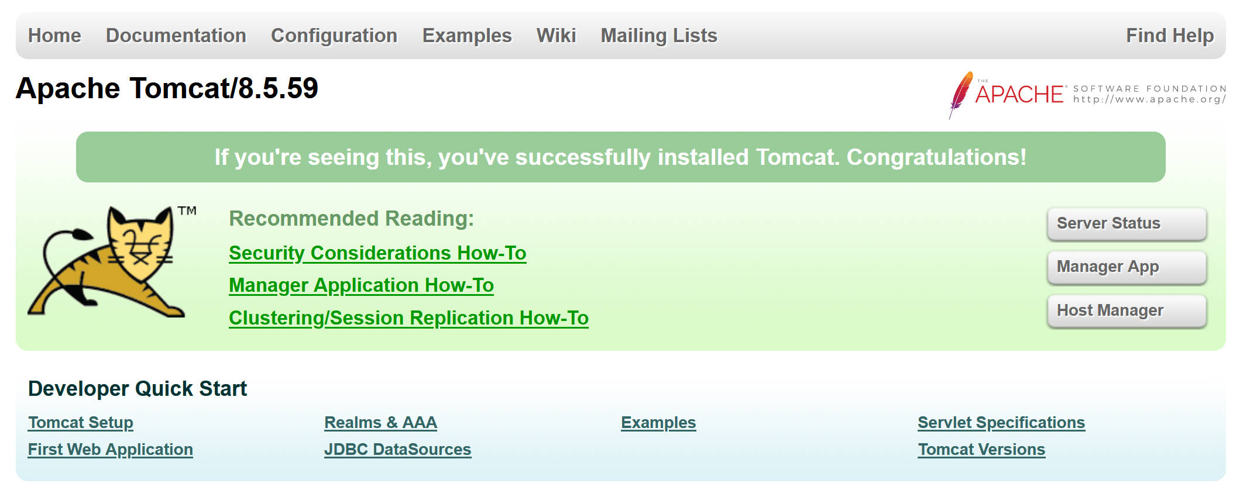Open the Wiki navigation link
1243x497 pixels.
click(x=556, y=36)
